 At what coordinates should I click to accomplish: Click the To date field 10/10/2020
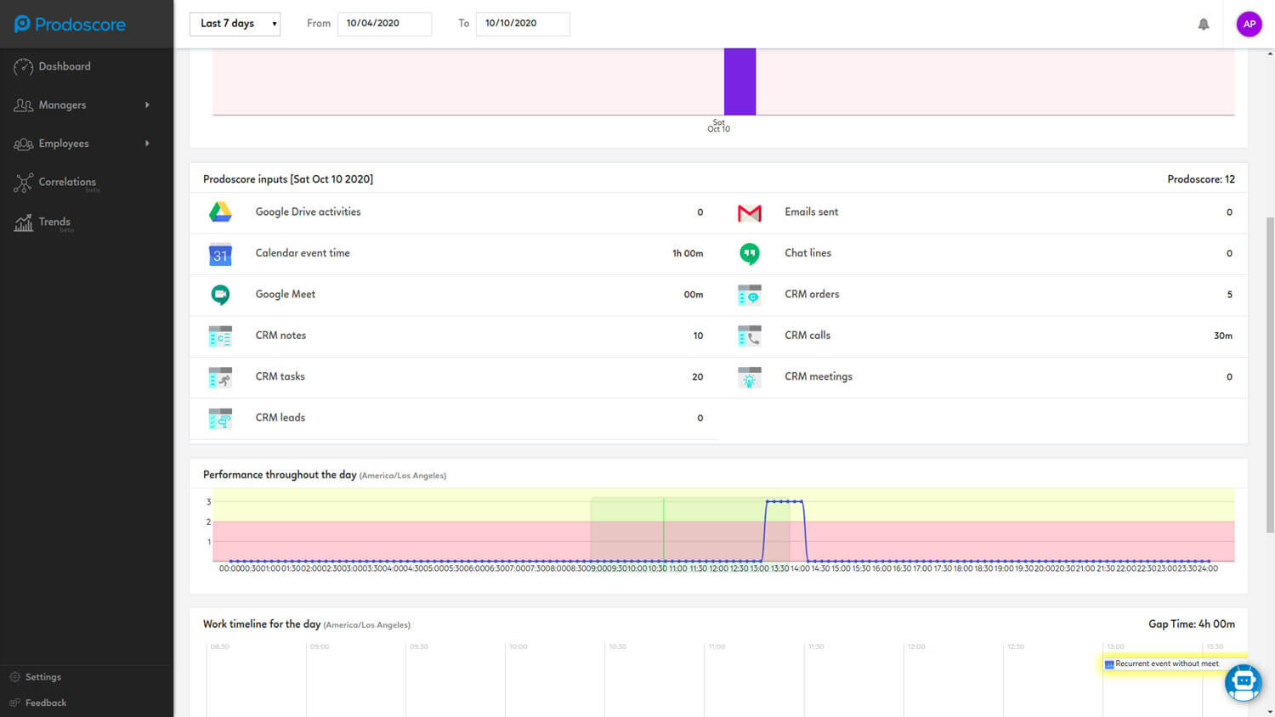pyautogui.click(x=523, y=24)
